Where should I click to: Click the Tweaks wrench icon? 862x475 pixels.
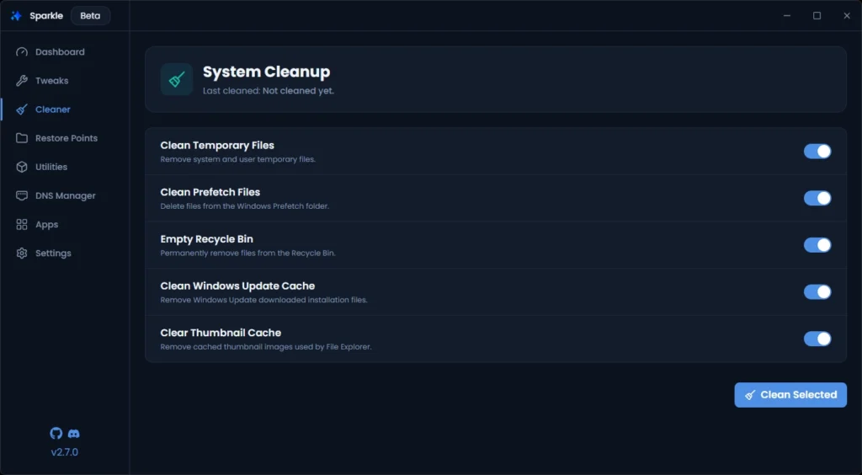click(x=22, y=81)
